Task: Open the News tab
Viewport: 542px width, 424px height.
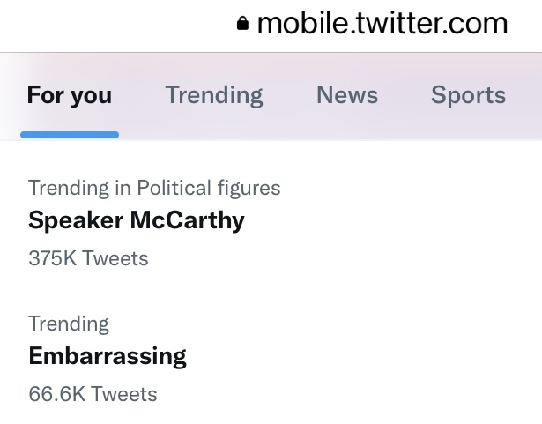Action: (x=347, y=94)
